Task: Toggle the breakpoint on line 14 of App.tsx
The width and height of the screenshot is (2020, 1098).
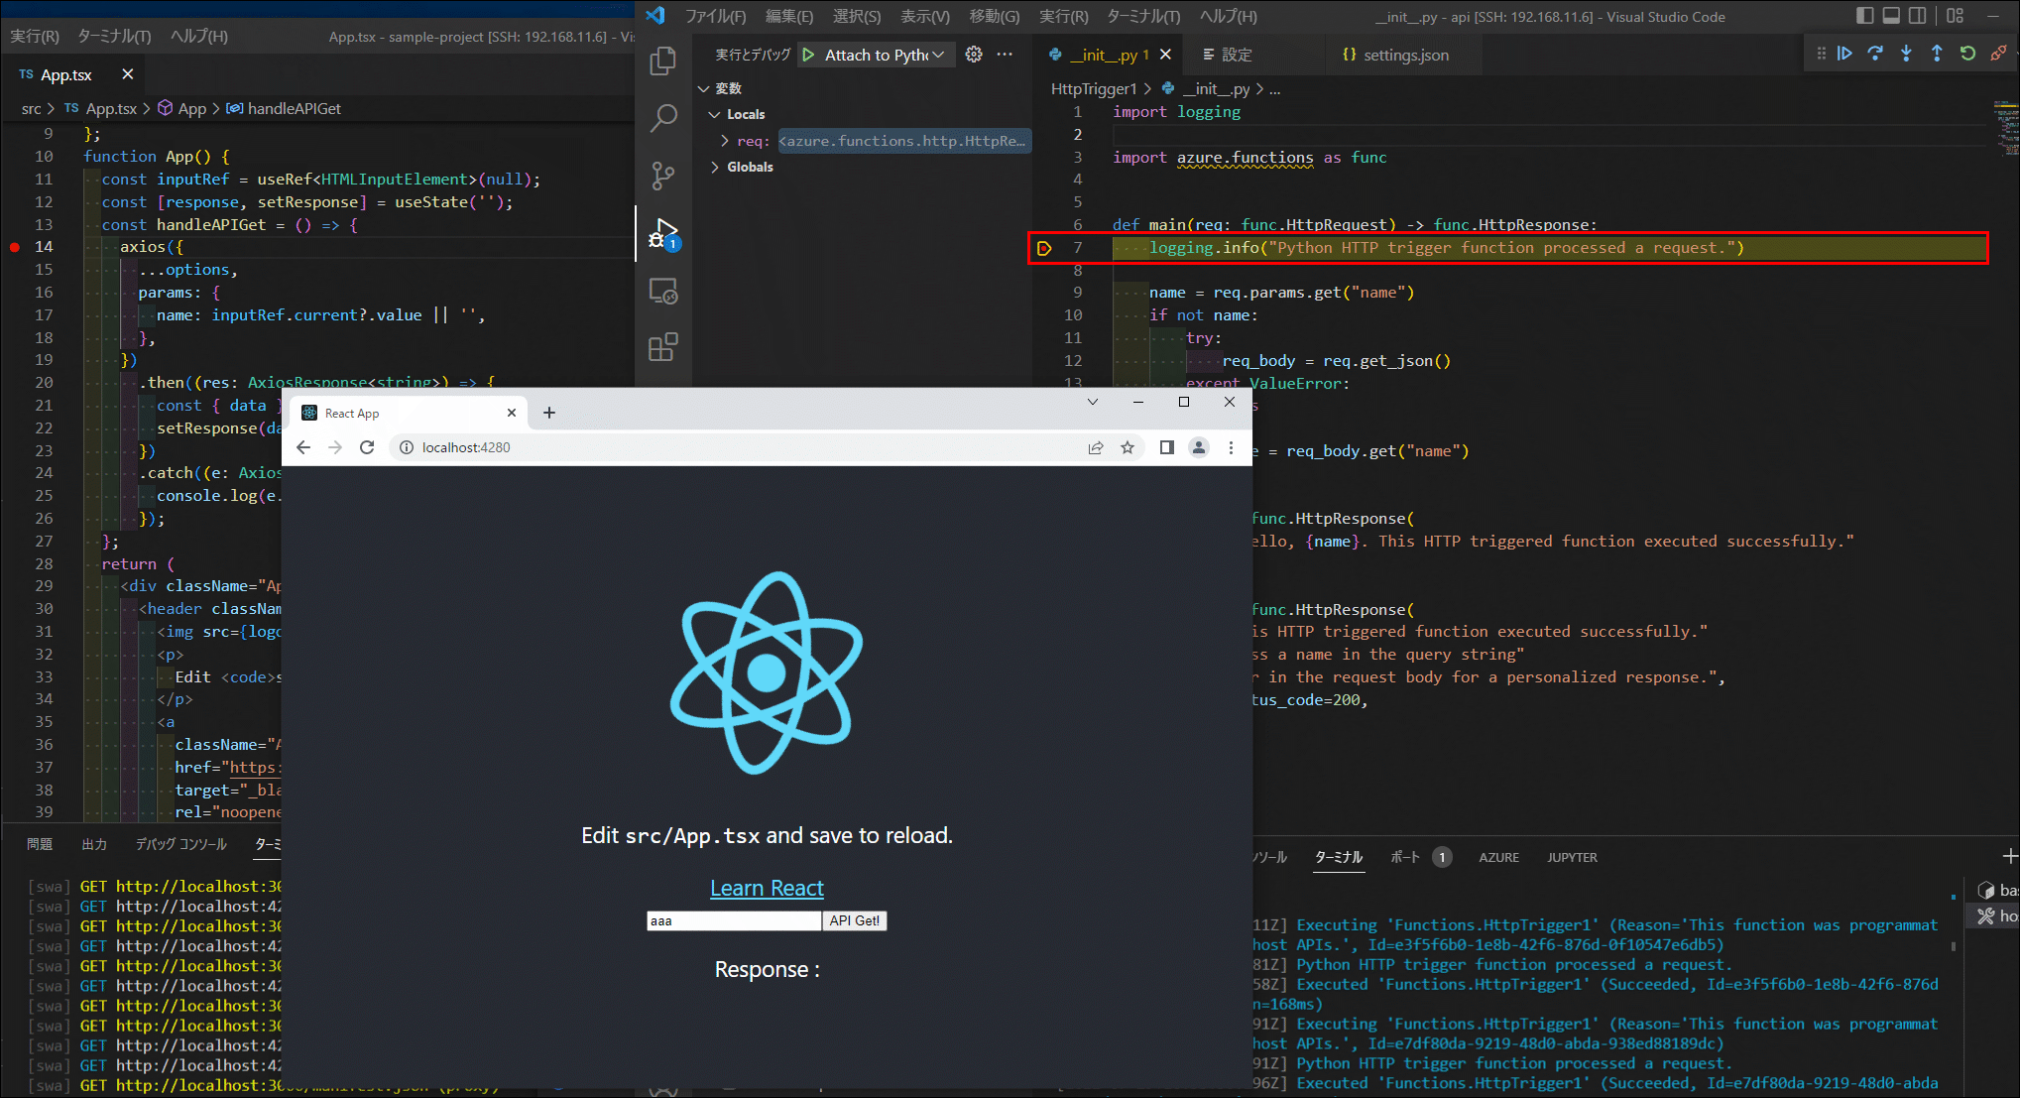Action: coord(15,247)
